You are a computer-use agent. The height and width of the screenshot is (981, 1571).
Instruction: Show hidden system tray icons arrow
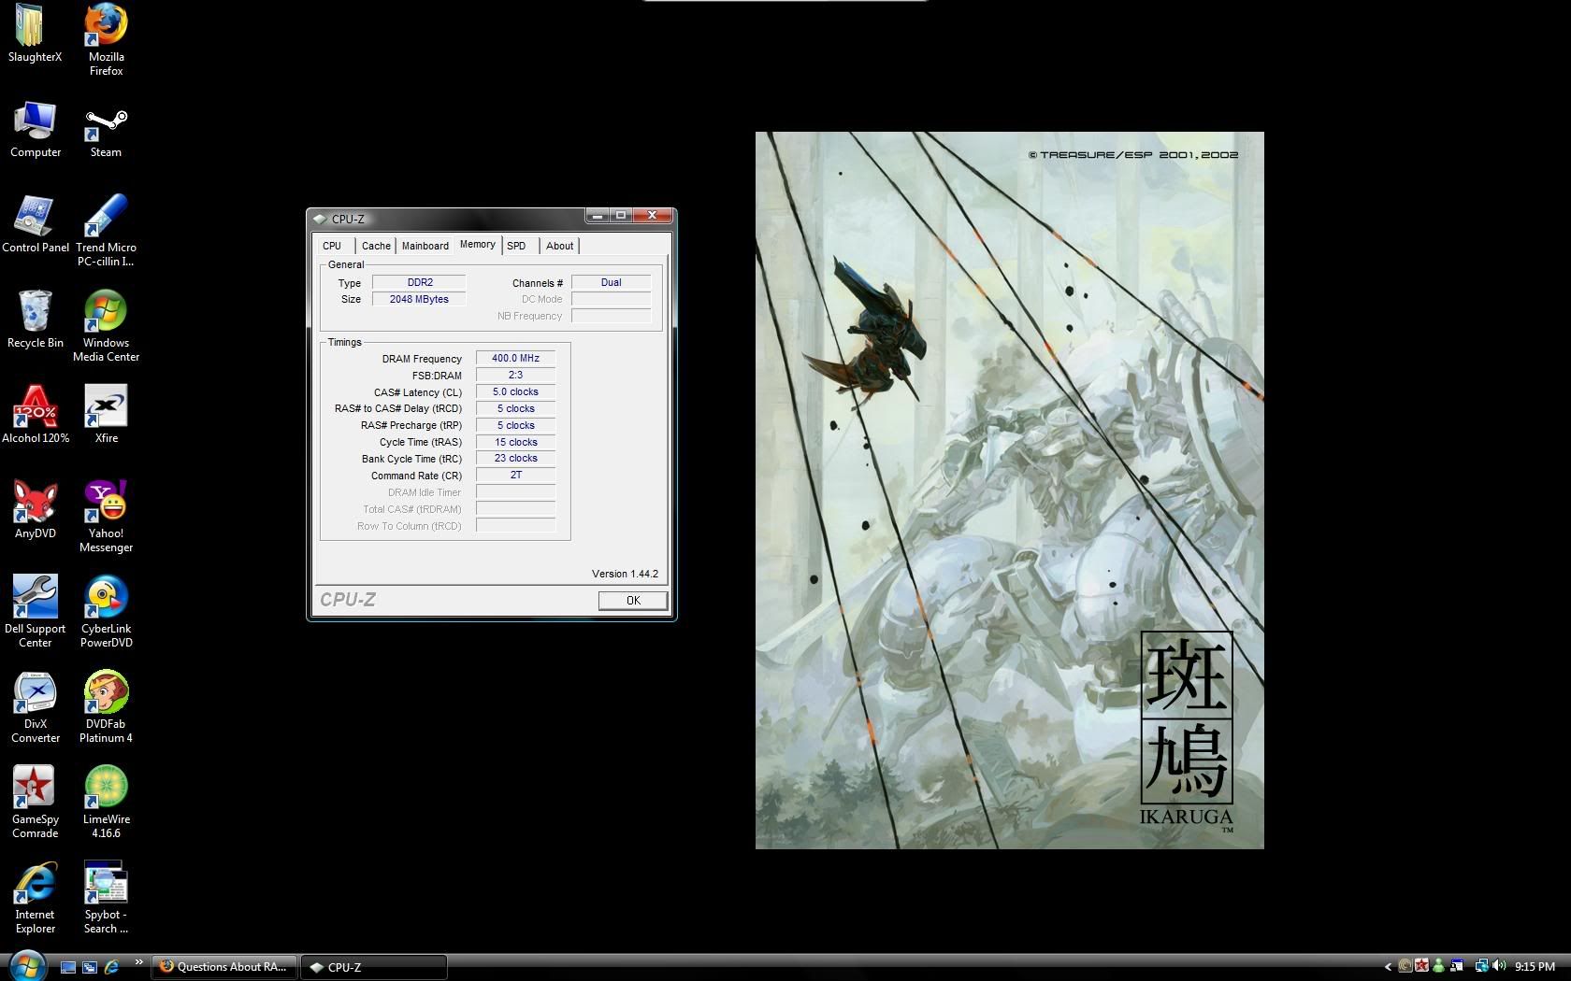(x=1388, y=967)
